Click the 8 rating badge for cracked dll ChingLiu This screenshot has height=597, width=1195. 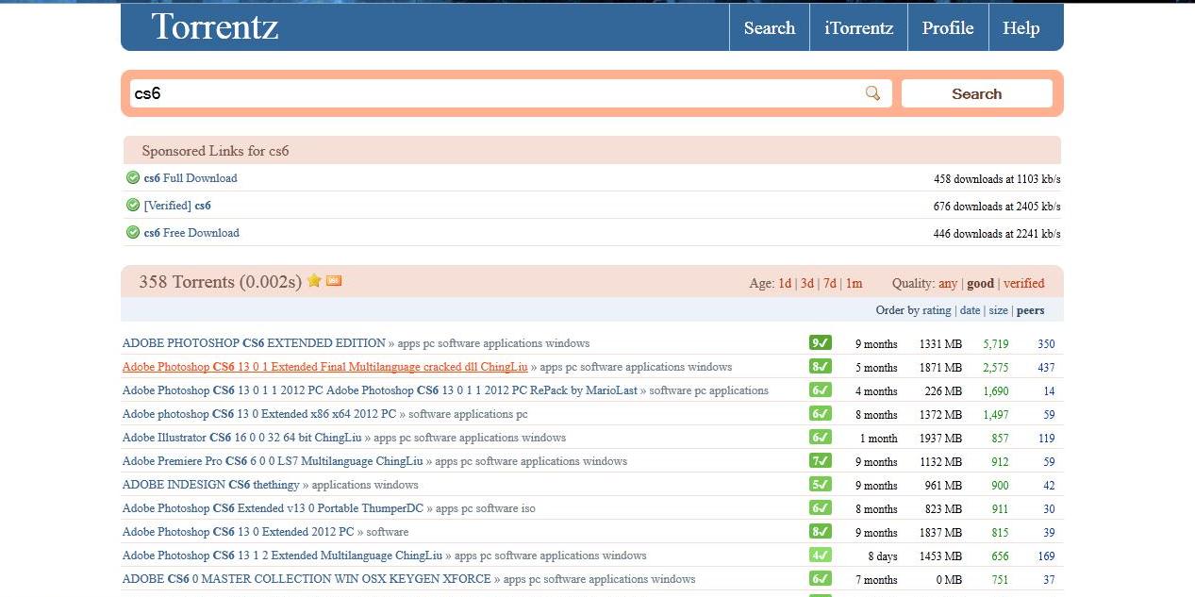coord(820,367)
